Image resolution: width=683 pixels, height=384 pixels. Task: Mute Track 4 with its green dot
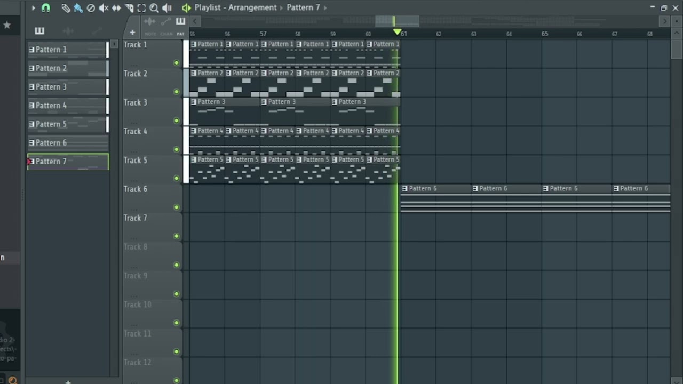[x=177, y=149]
